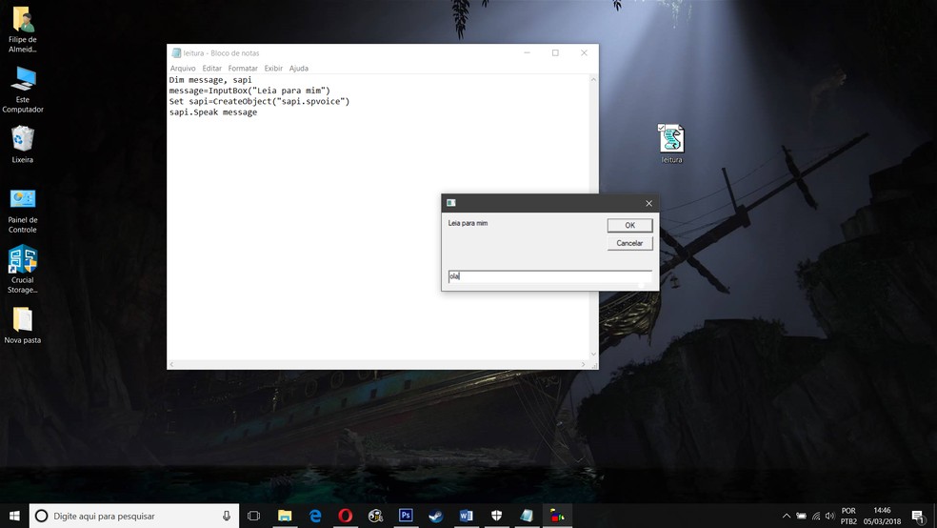The image size is (937, 528).
Task: Select the Nova pasta folder icon
Action: point(23,320)
